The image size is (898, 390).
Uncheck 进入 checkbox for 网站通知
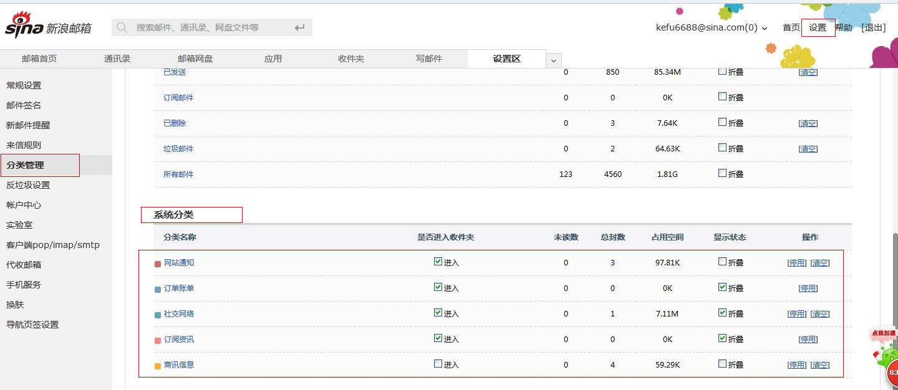[438, 262]
